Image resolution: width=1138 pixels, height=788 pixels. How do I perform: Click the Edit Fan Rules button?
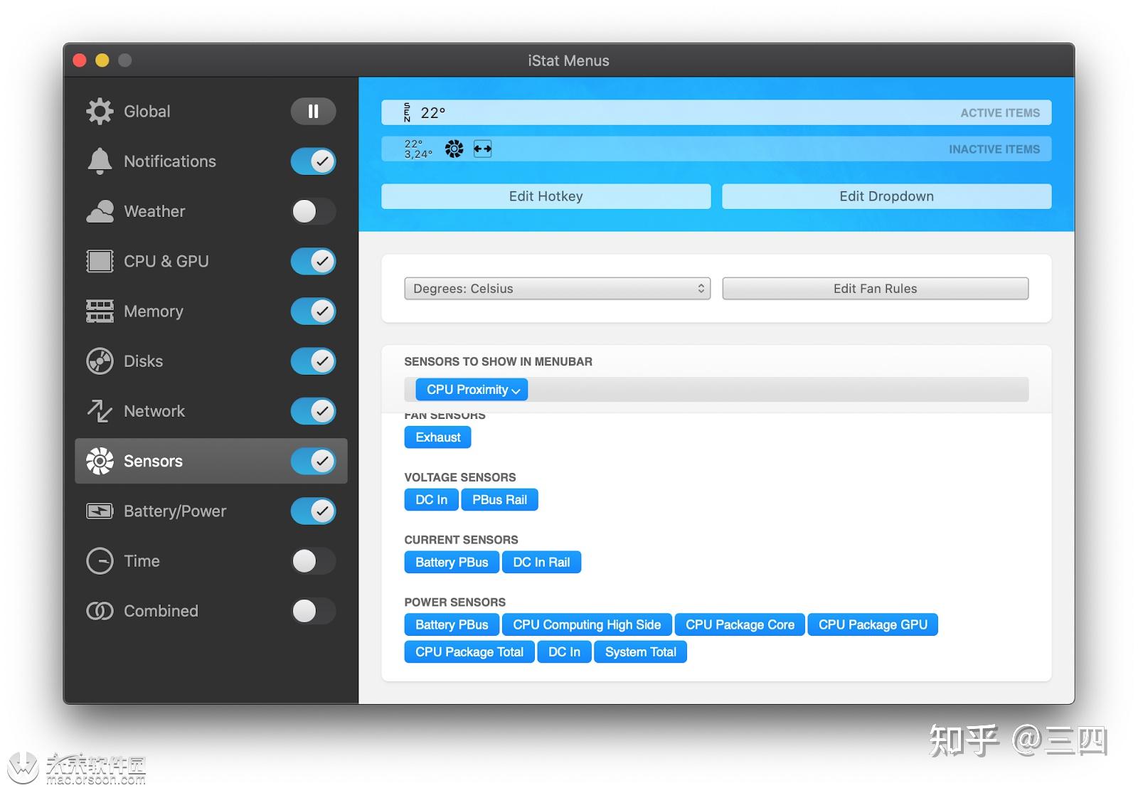pos(875,288)
